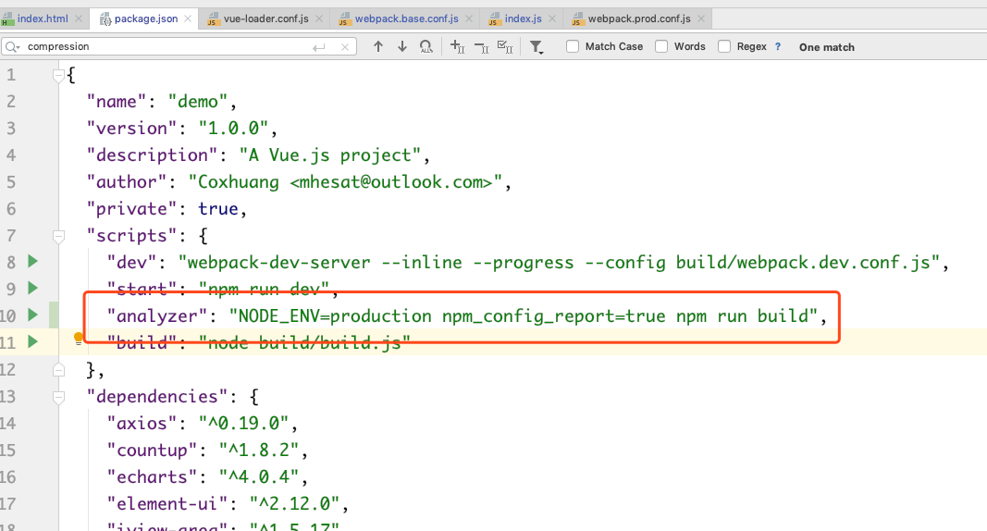Image resolution: width=987 pixels, height=531 pixels.
Task: Switch to the index.js tab
Action: tap(523, 19)
